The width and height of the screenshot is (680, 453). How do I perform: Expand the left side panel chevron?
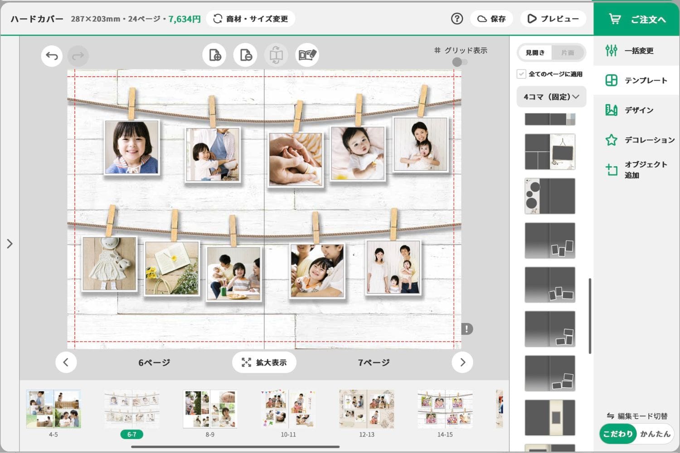point(10,244)
